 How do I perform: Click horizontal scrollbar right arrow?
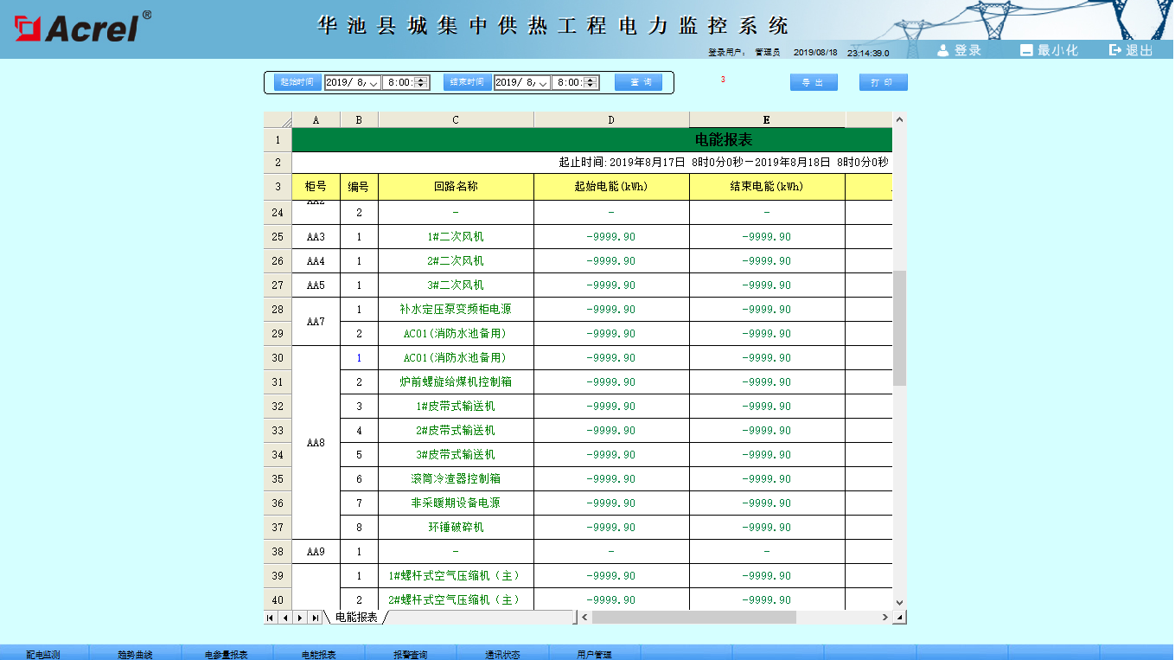click(x=885, y=618)
